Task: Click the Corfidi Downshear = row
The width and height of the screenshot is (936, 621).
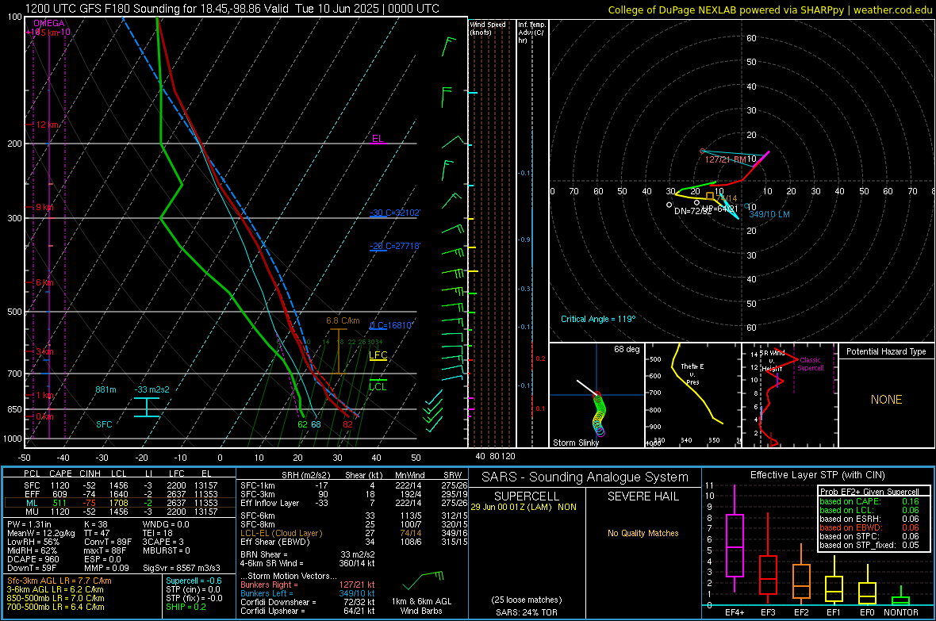Action: [308, 602]
